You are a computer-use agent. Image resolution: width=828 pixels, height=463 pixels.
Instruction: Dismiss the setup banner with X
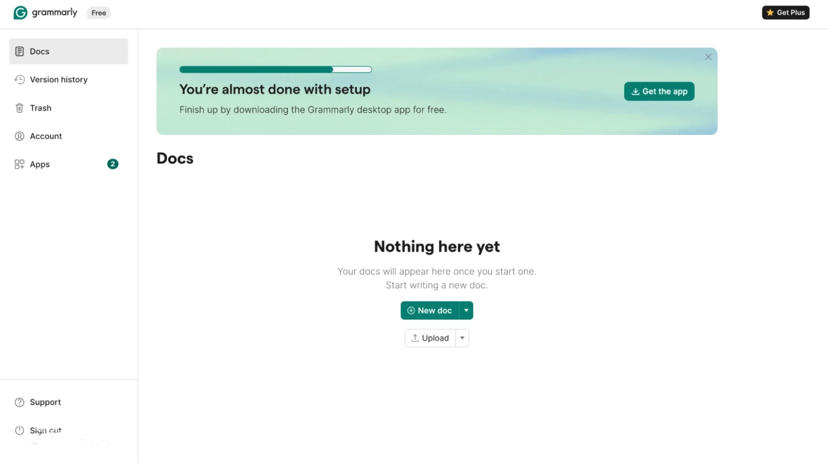(708, 57)
